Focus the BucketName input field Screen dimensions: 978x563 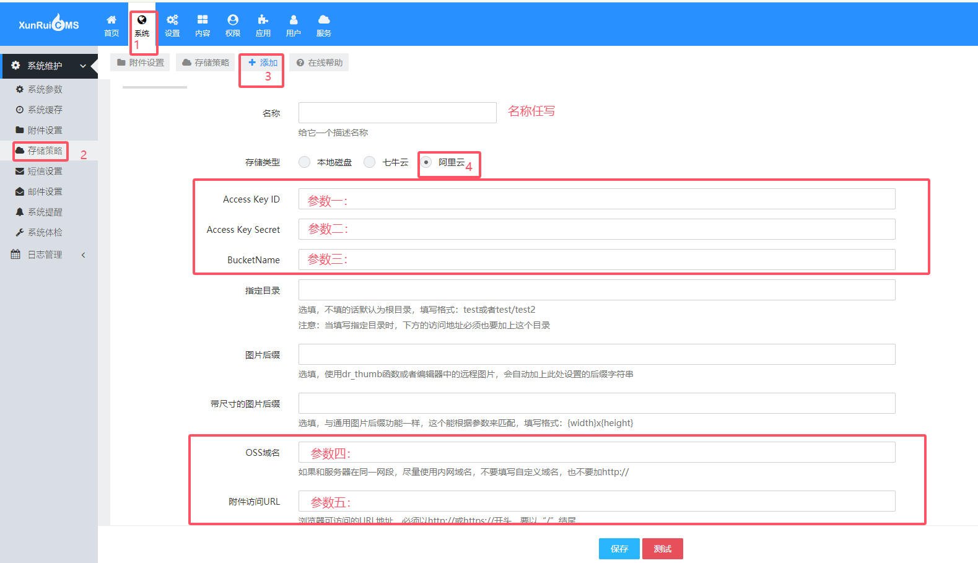coord(597,260)
